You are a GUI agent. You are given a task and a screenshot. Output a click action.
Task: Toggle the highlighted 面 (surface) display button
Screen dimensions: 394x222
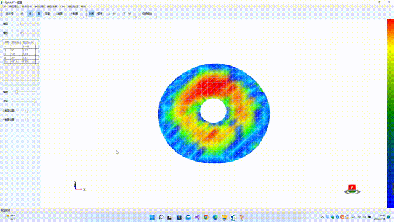coord(39,14)
